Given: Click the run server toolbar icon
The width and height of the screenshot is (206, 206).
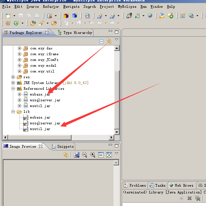Looking at the screenshot, I should click(138, 16).
